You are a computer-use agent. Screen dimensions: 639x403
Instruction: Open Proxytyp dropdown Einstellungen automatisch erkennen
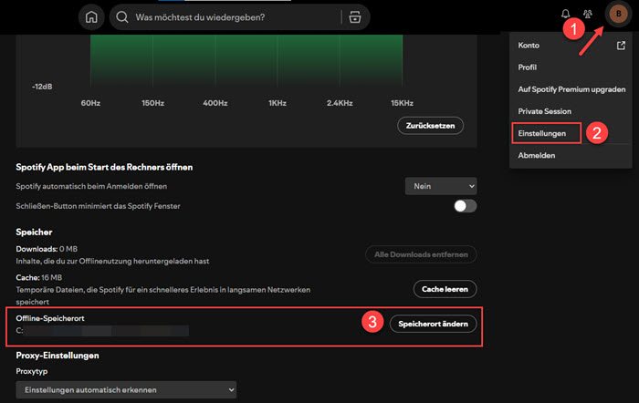point(126,389)
